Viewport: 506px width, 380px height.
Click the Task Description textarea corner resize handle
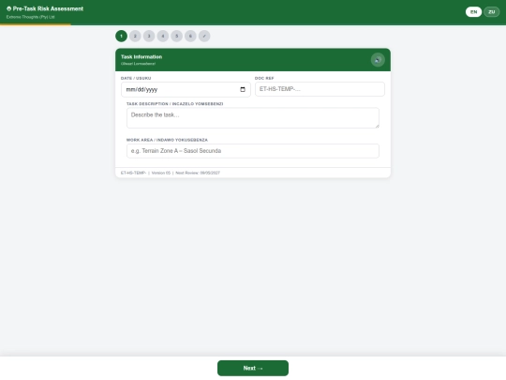click(x=377, y=126)
